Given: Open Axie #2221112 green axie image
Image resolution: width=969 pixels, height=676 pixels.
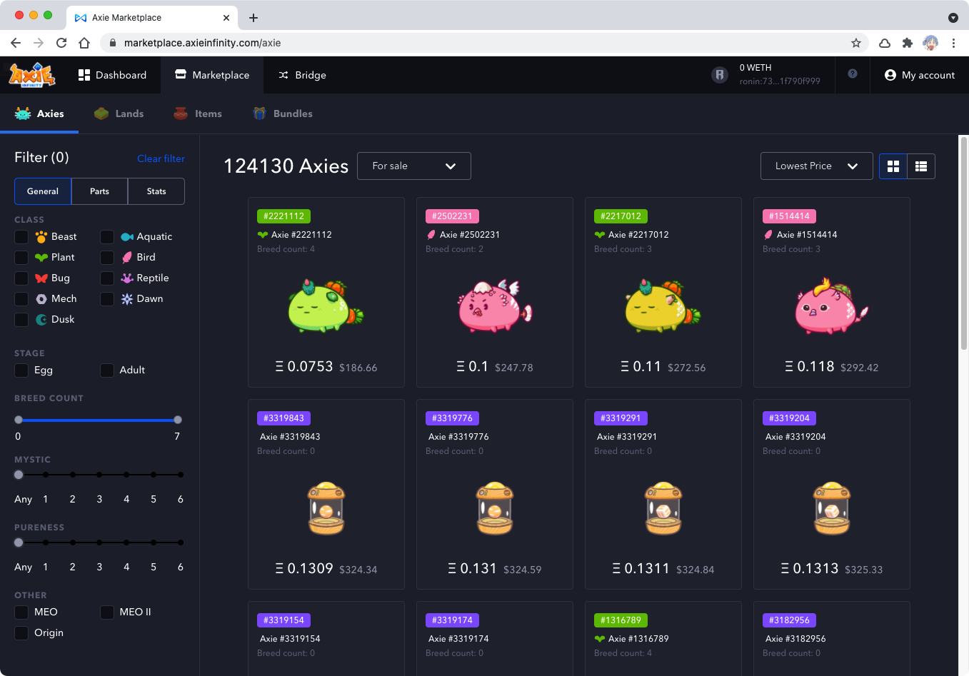Looking at the screenshot, I should pyautogui.click(x=326, y=307).
